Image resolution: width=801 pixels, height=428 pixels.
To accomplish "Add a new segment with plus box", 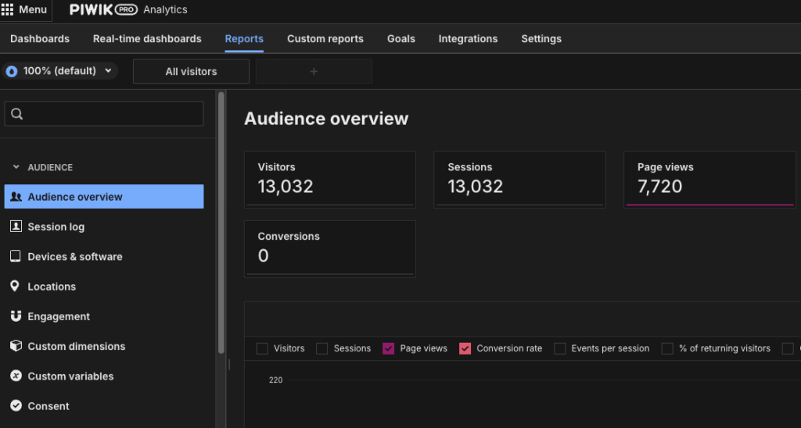I will point(314,71).
